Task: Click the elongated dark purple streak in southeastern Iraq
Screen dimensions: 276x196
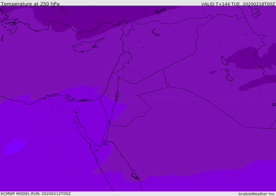Action: 256,83
